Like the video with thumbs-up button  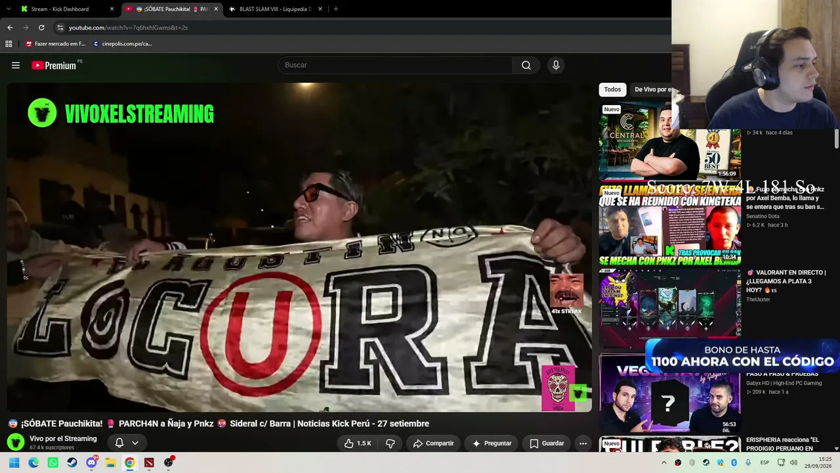pyautogui.click(x=358, y=443)
